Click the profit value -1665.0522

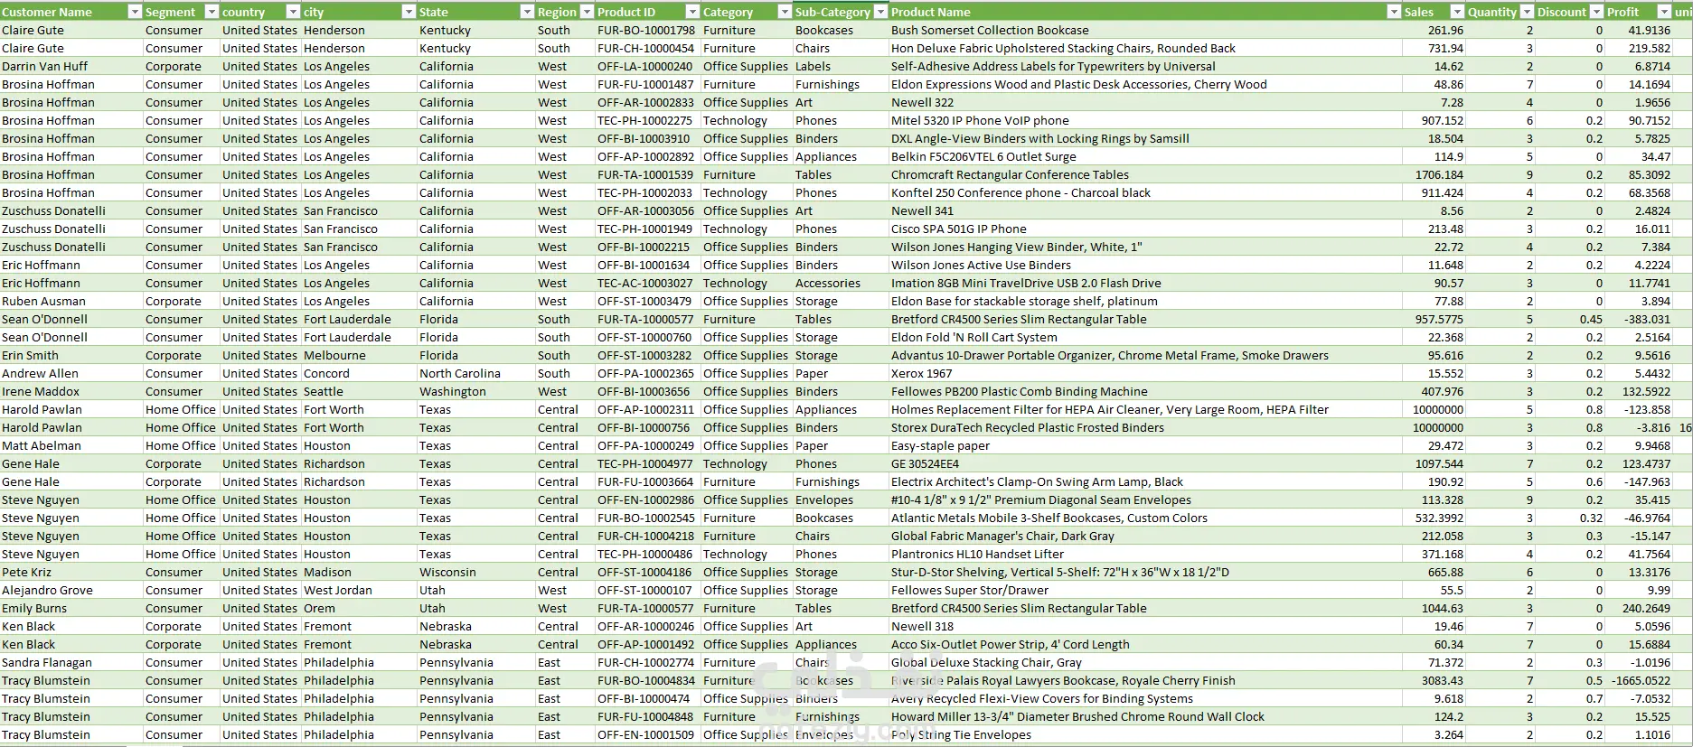[1640, 680]
